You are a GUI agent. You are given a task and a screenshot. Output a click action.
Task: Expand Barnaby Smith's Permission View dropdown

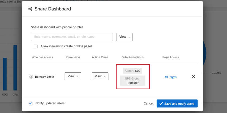(73, 76)
